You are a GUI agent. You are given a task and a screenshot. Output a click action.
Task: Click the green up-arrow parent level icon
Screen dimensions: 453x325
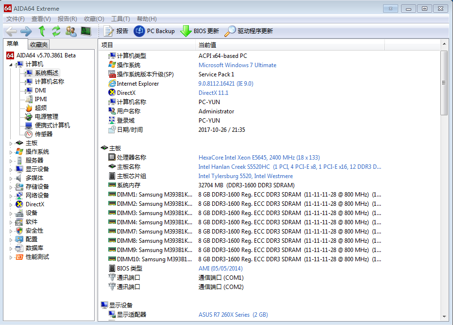tap(42, 31)
